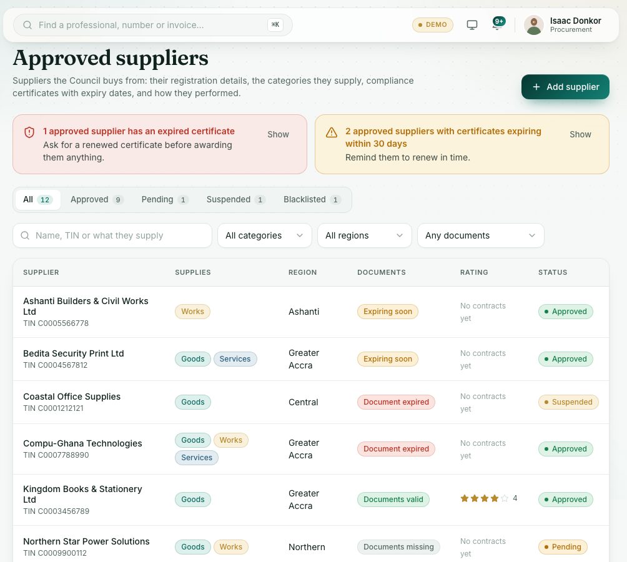The height and width of the screenshot is (562, 627).
Task: Open Northern Star Power Solutions supplier
Action: click(86, 541)
